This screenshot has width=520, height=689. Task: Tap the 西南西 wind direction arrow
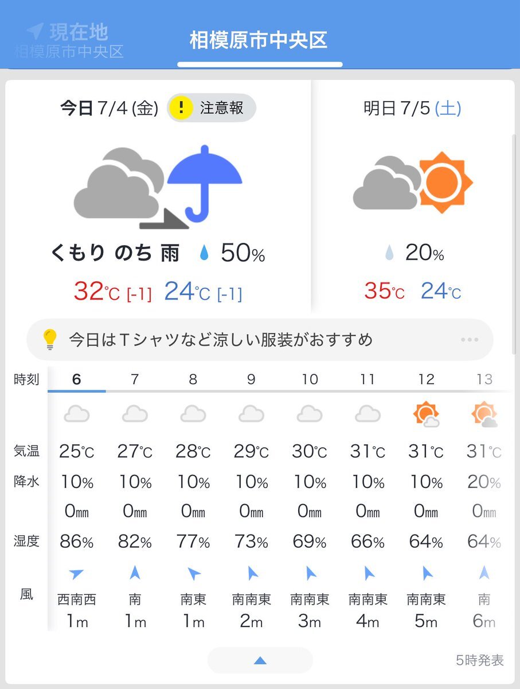(x=76, y=573)
